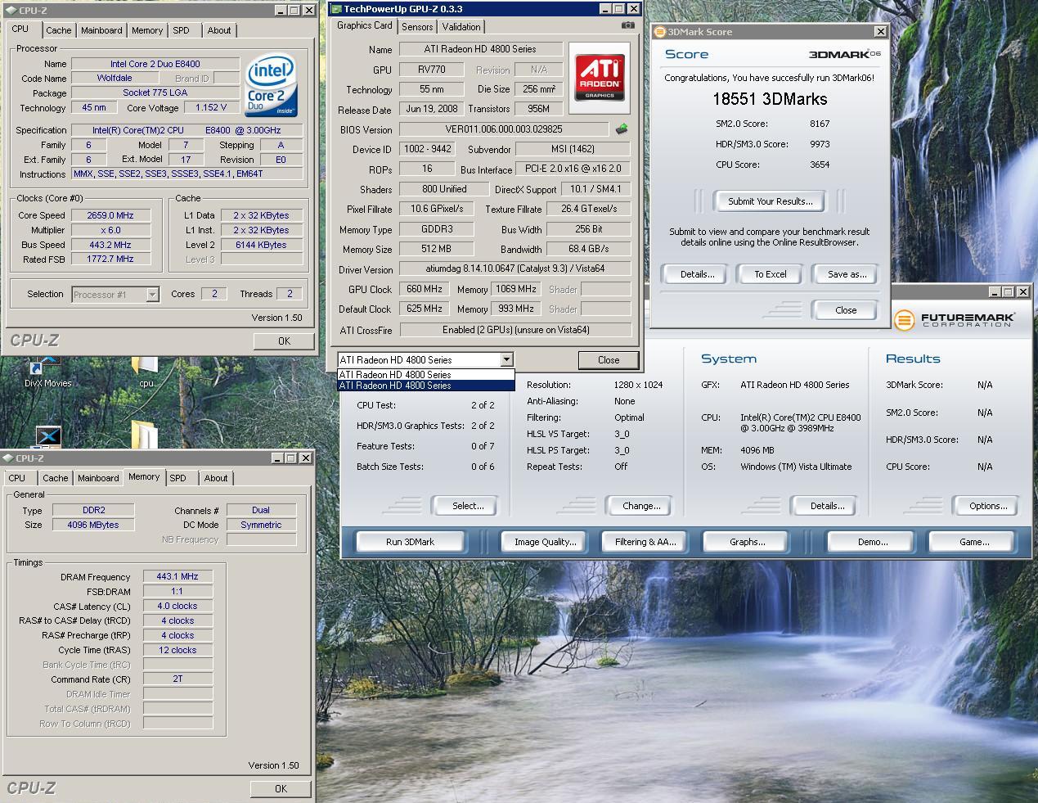Select the first ATI Radeon HD 4800 list entry
The height and width of the screenshot is (803, 1038).
tap(426, 375)
